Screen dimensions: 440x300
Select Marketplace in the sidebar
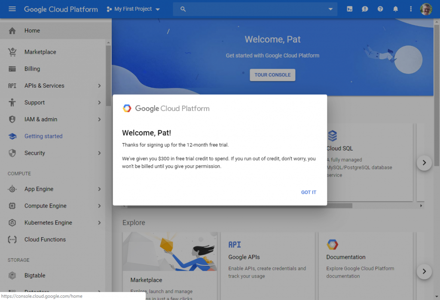(x=53, y=52)
